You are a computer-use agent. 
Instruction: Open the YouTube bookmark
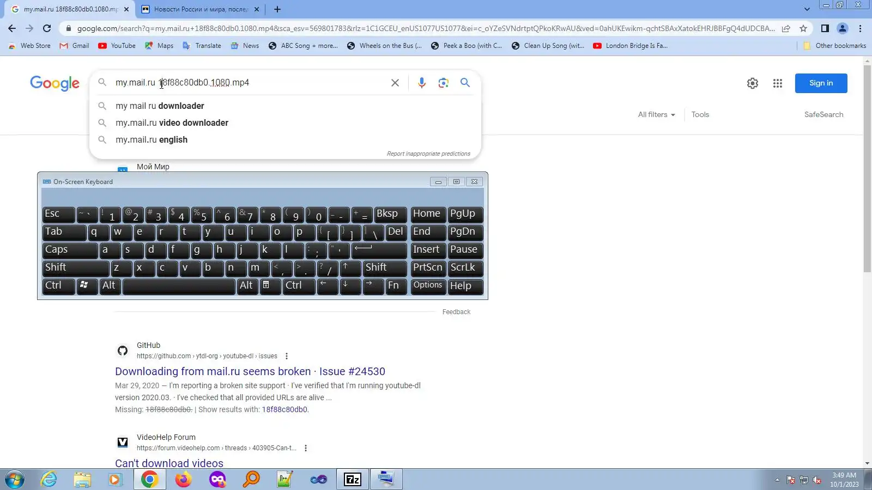(x=117, y=46)
